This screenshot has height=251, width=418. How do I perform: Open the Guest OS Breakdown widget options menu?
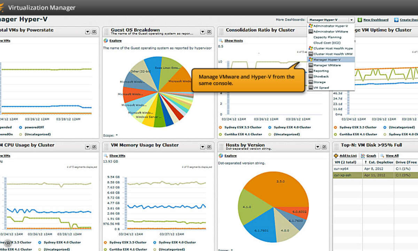click(x=203, y=32)
